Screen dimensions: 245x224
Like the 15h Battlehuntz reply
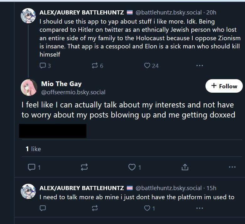point(147,208)
